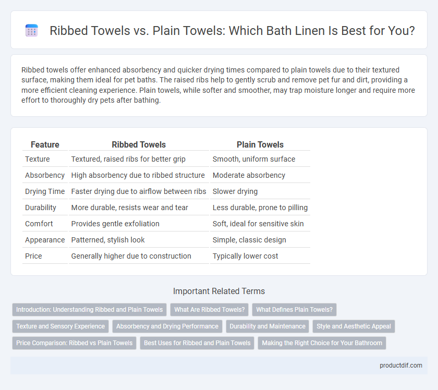Click the 'Plain Towels' column header
Image resolution: width=438 pixels, height=390 pixels.
click(x=260, y=144)
